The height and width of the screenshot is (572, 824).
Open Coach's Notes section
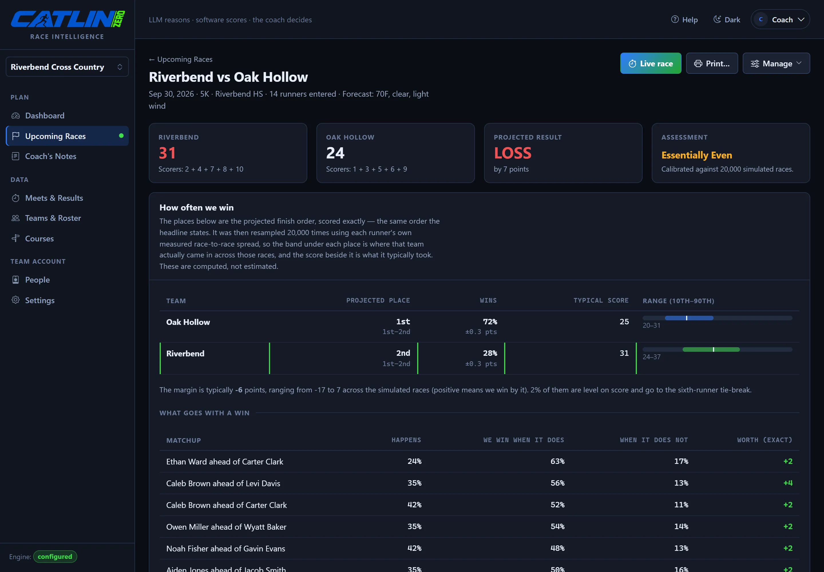67,156
